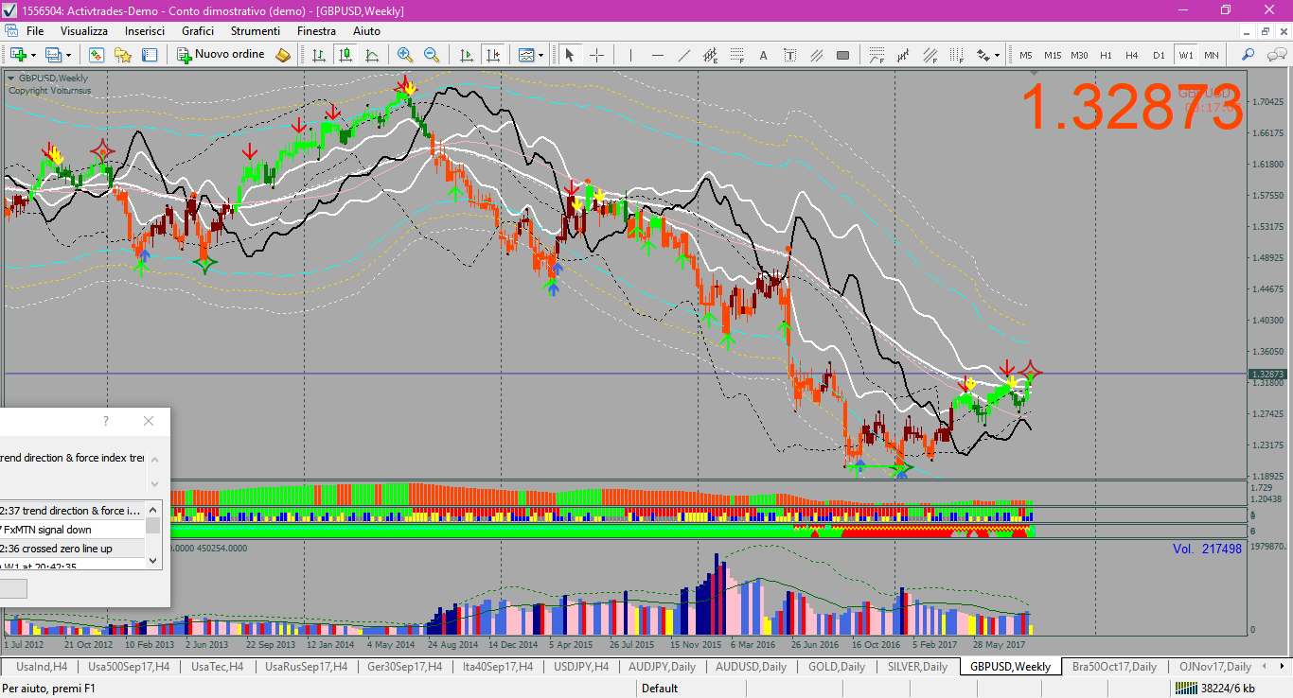Open the Aiuto menu

coord(366,31)
